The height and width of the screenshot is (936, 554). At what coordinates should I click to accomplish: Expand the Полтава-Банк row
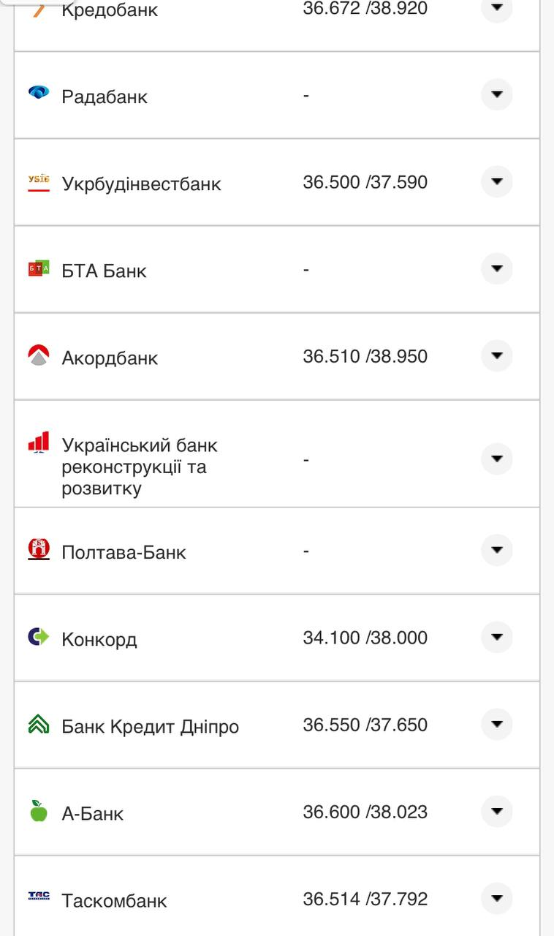click(497, 550)
